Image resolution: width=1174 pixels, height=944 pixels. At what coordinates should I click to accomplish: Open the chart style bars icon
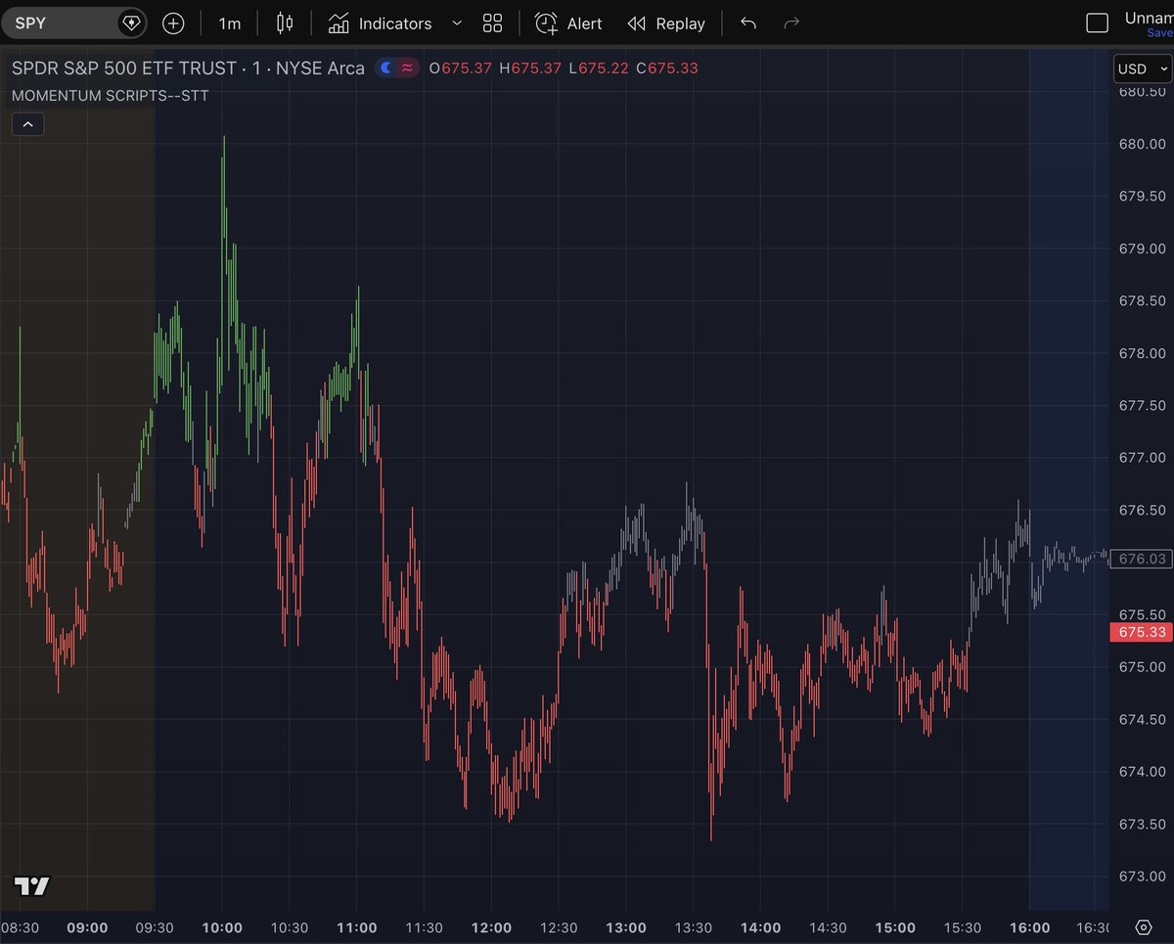285,22
